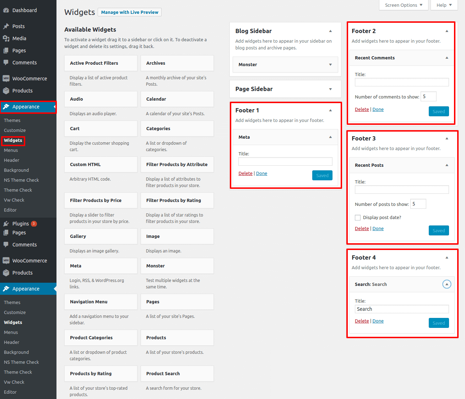Expand the Monster widget in Blog Sidebar
This screenshot has height=399, width=465.
click(330, 65)
